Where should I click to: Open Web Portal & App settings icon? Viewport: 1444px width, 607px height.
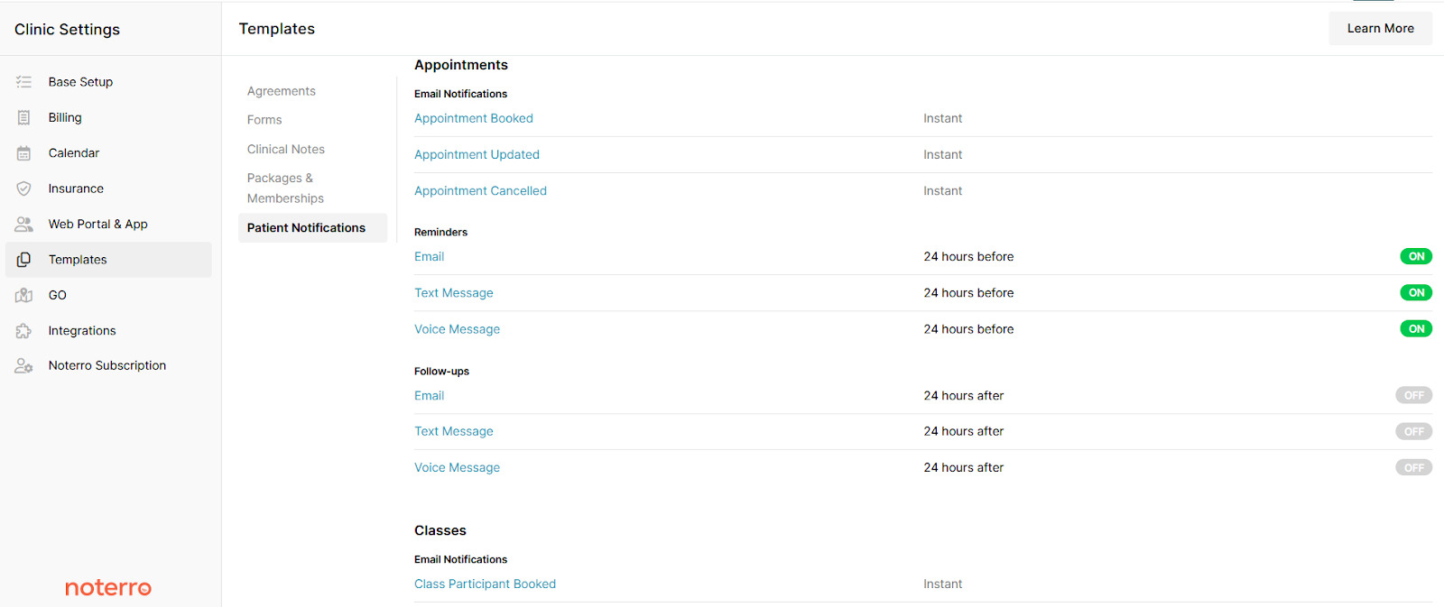point(23,223)
